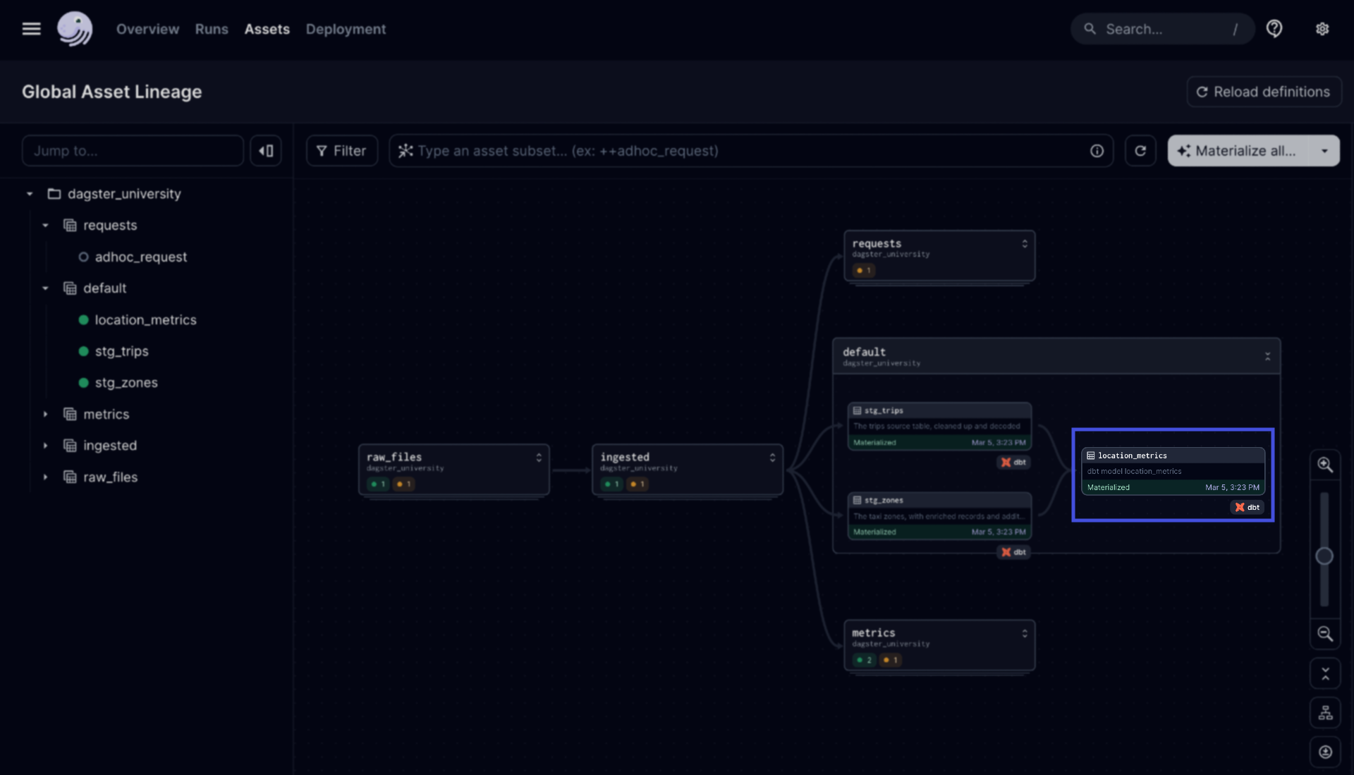Open the help question-mark icon
This screenshot has width=1354, height=775.
[x=1274, y=29]
